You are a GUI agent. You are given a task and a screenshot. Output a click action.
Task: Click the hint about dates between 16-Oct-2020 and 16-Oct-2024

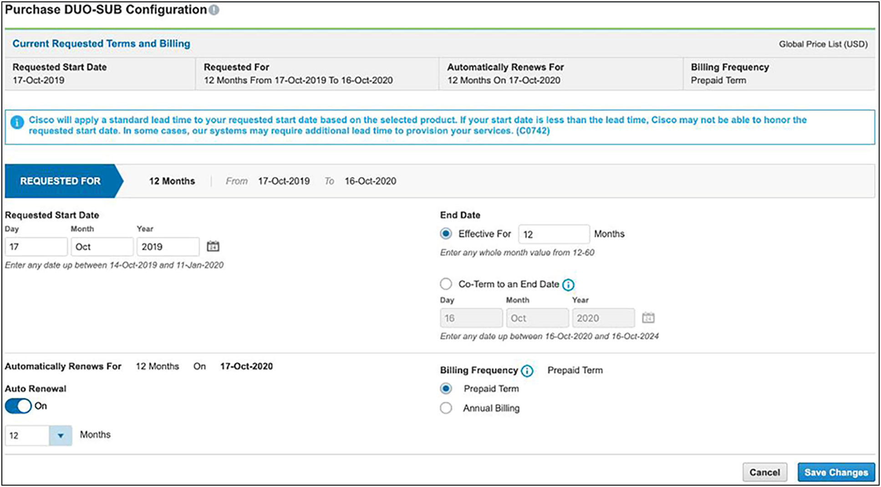coord(550,336)
